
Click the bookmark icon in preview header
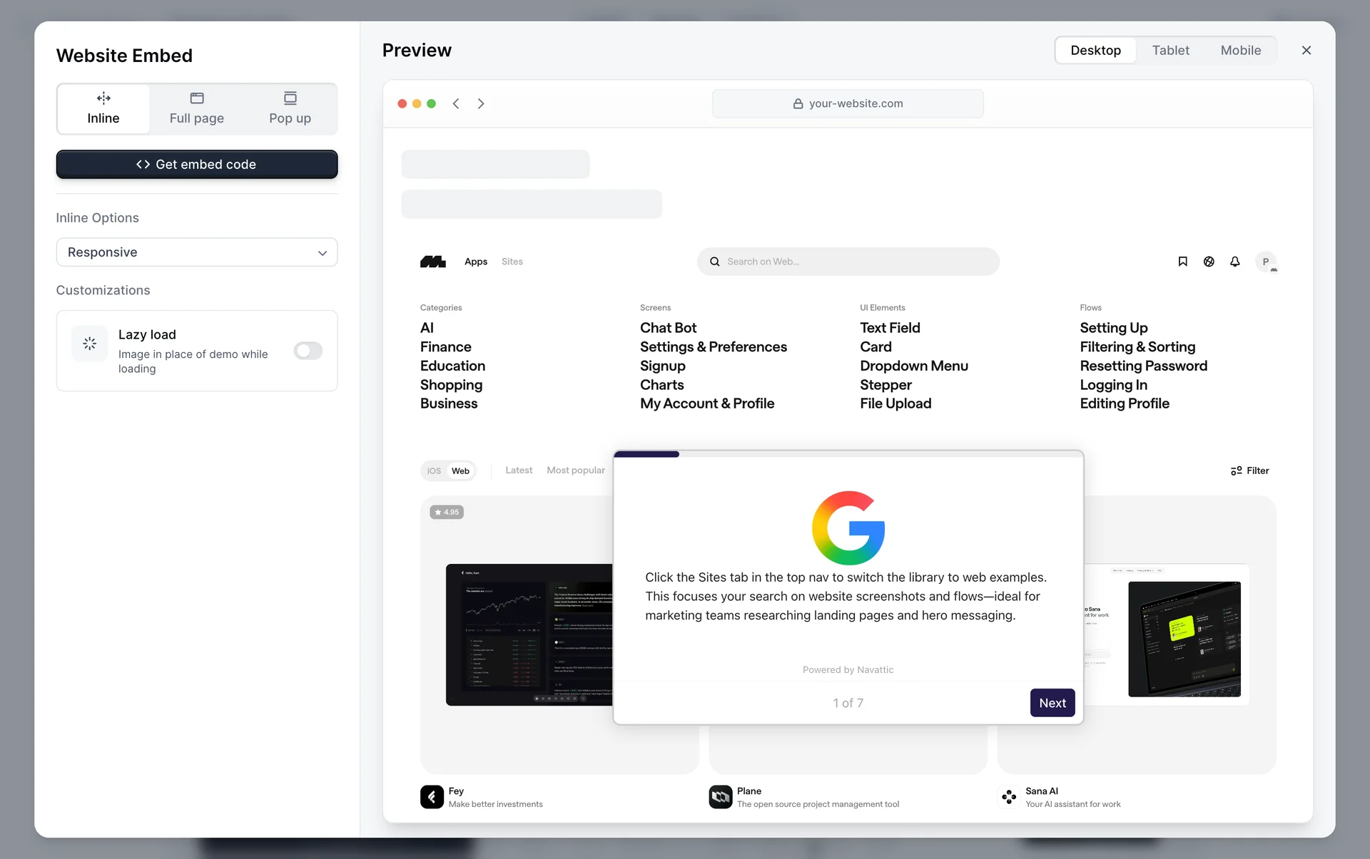click(x=1182, y=262)
